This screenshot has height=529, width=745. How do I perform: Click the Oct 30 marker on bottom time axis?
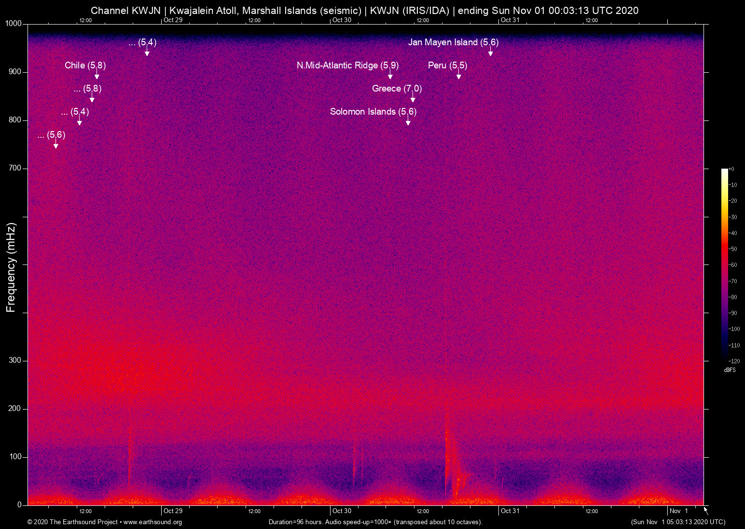pos(342,511)
